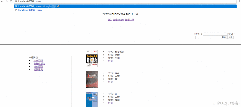The width and height of the screenshot is (241, 107).
Task: Focus the 密码 input field
Action: coord(208,37)
